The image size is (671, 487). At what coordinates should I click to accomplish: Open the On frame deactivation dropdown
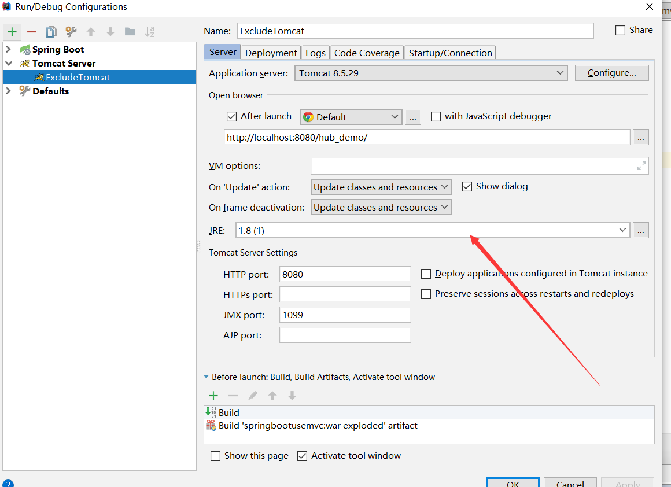coord(381,207)
